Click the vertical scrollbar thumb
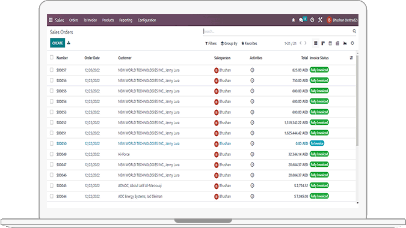 coord(357,101)
